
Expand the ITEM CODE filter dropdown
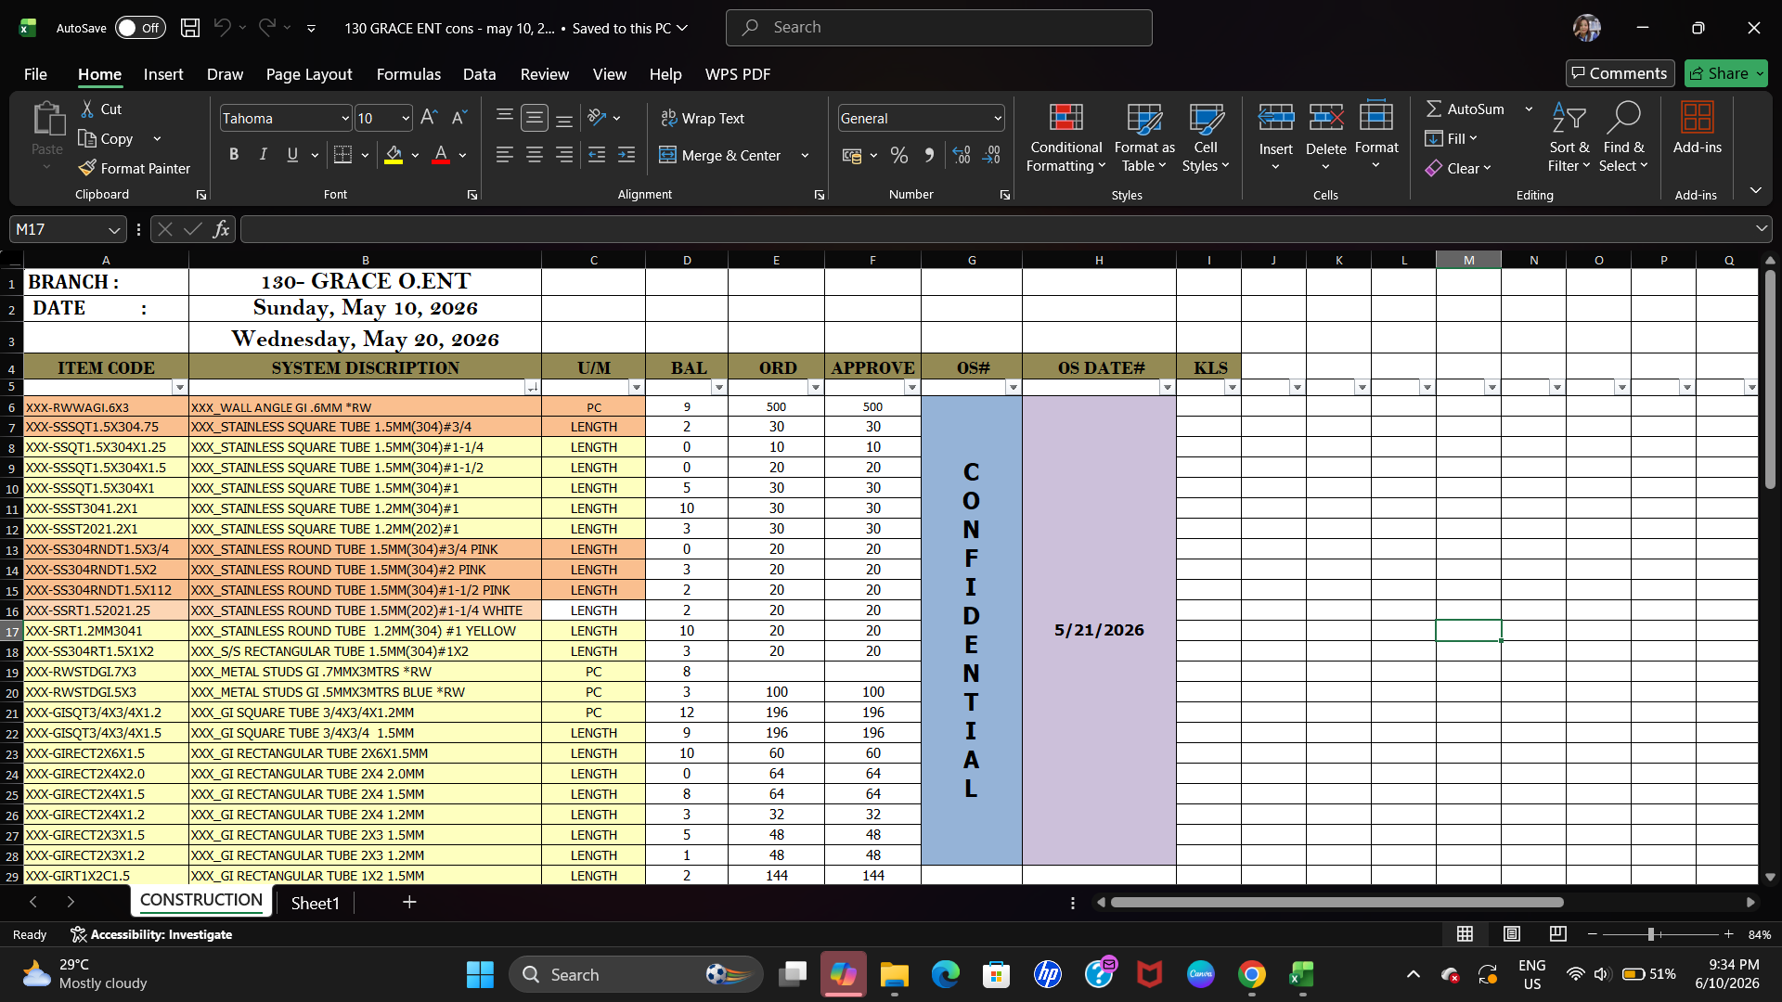[x=179, y=388]
